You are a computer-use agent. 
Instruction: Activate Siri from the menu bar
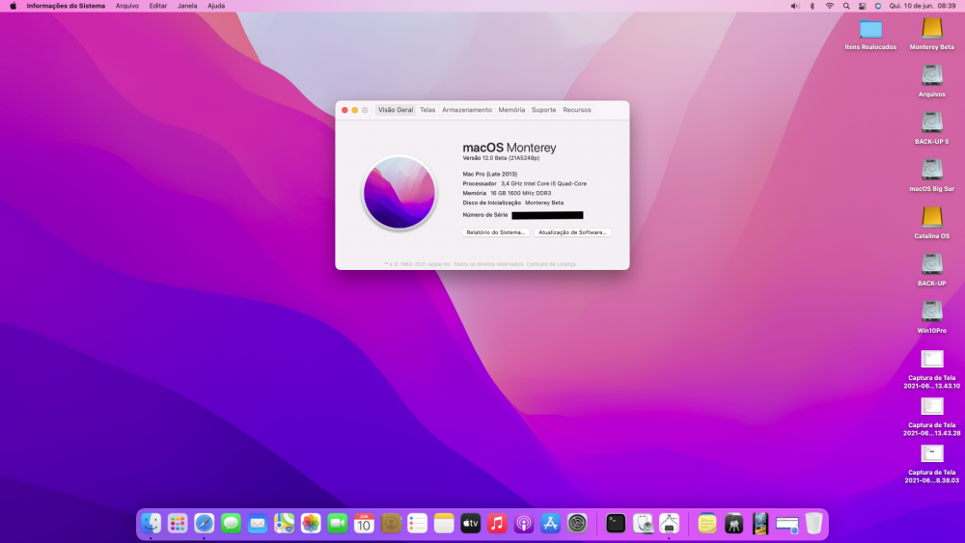coord(878,6)
